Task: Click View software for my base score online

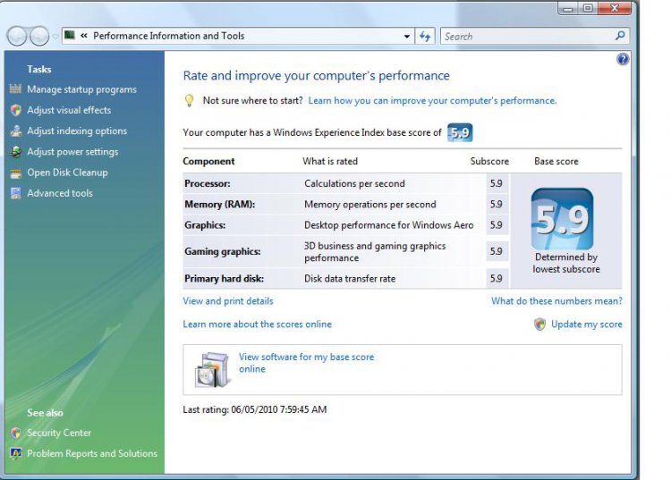Action: [306, 363]
